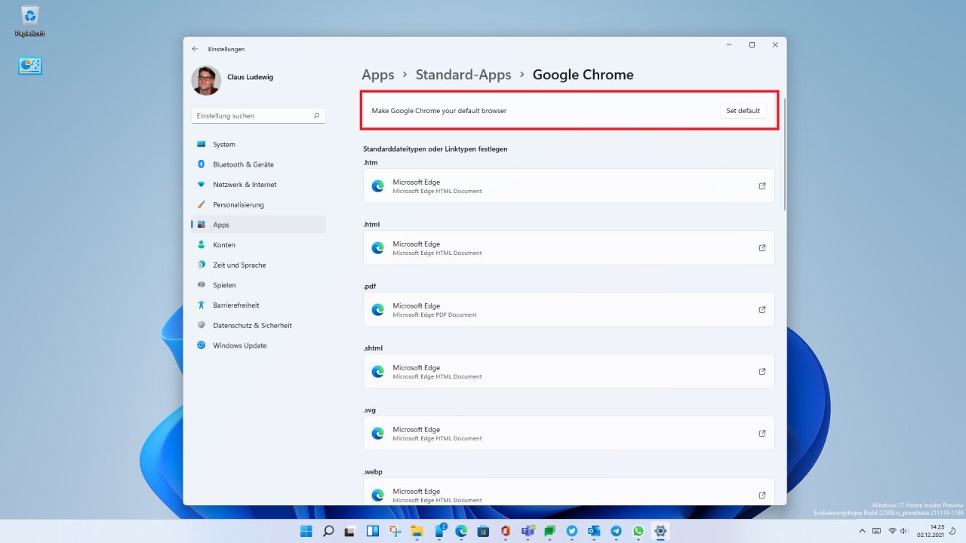Select Personalisierung in the sidebar

click(x=259, y=204)
